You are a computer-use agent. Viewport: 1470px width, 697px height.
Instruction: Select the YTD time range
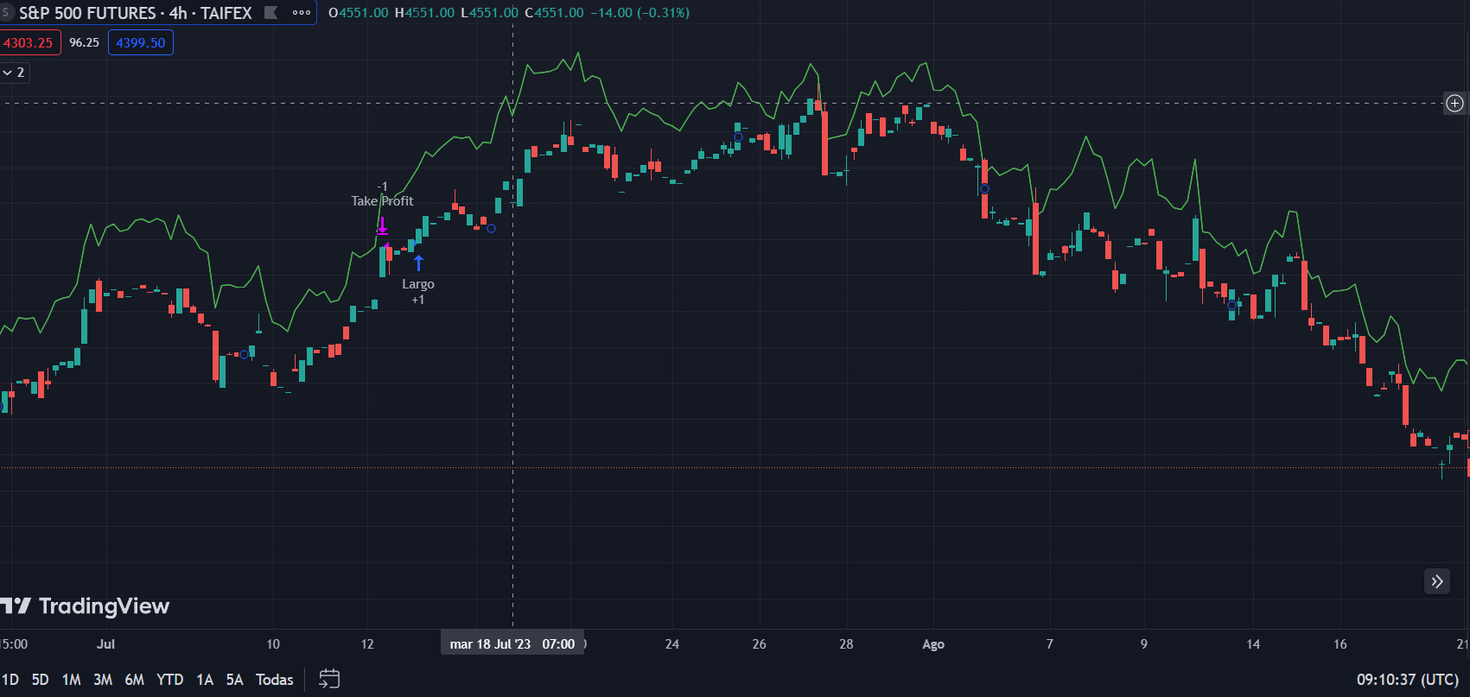click(169, 680)
